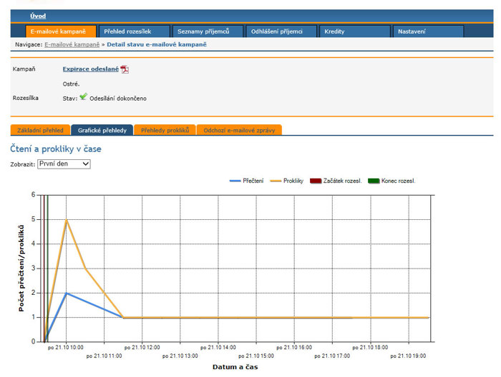Switch to Základní přehled tab
The width and height of the screenshot is (501, 377).
coord(40,130)
